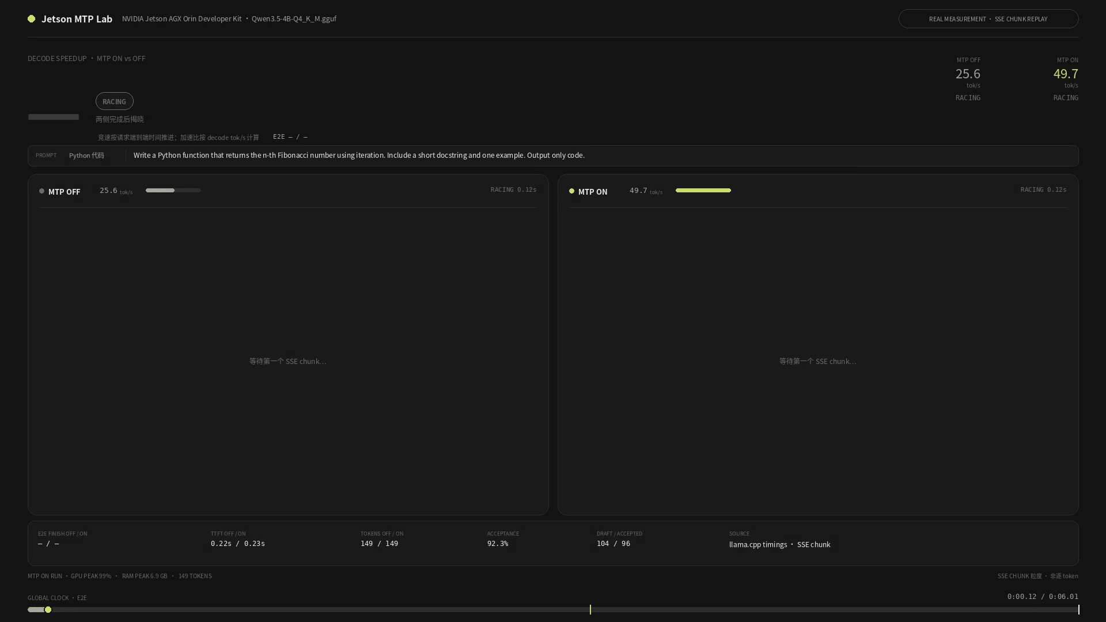
Task: Click the end marker of global clock timeline
Action: [x=1078, y=609]
